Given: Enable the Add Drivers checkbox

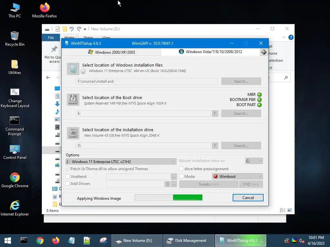Looking at the screenshot, I should click(68, 183).
